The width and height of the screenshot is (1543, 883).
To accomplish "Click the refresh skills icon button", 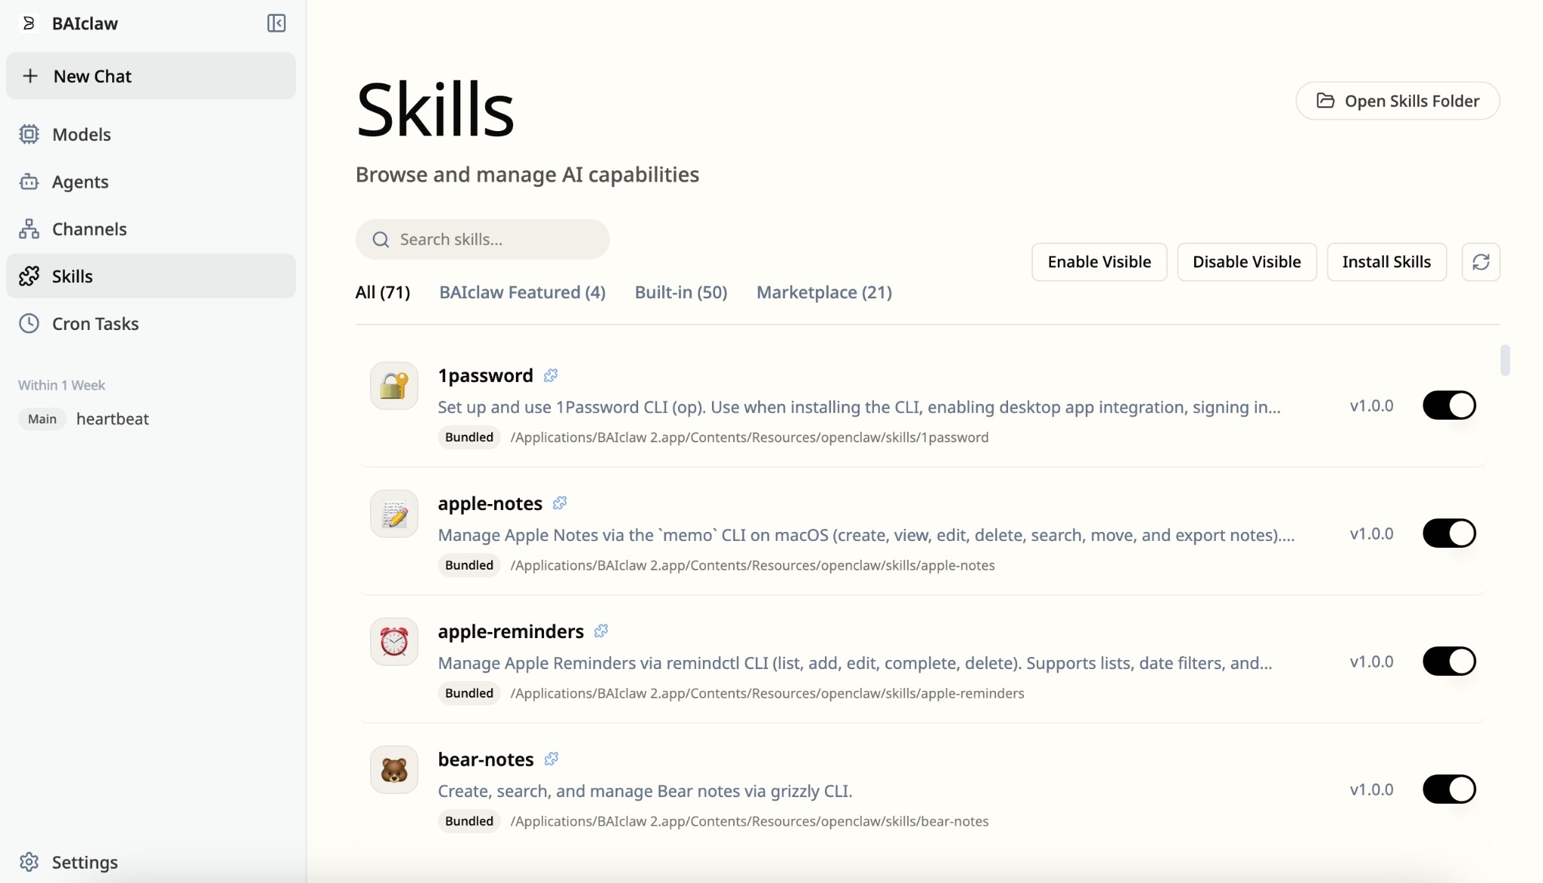I will tap(1480, 262).
